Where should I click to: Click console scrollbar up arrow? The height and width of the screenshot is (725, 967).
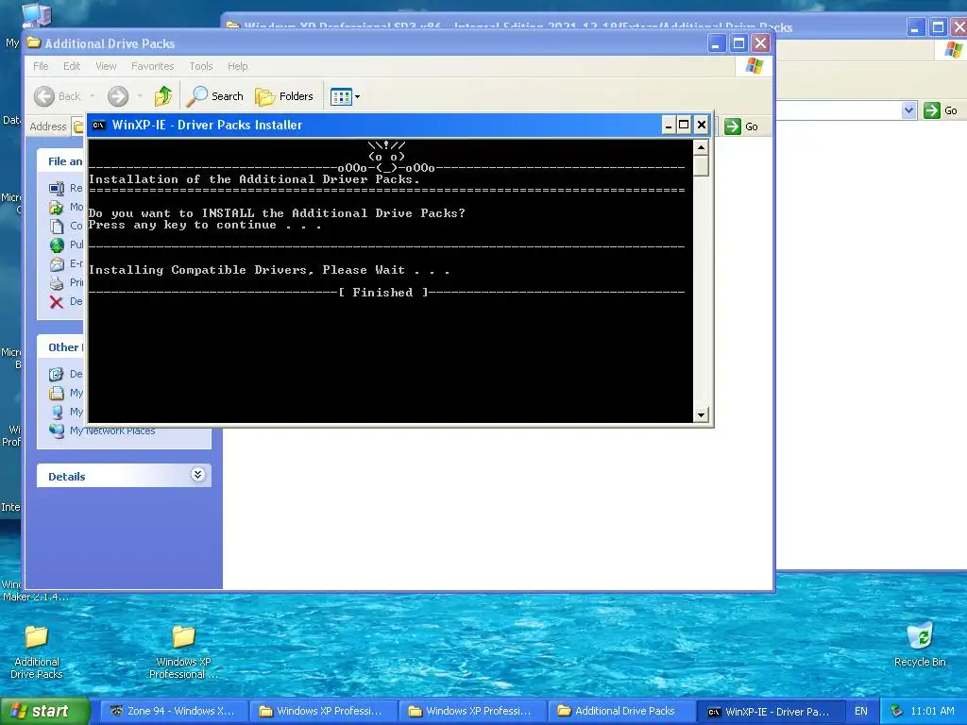coord(701,147)
